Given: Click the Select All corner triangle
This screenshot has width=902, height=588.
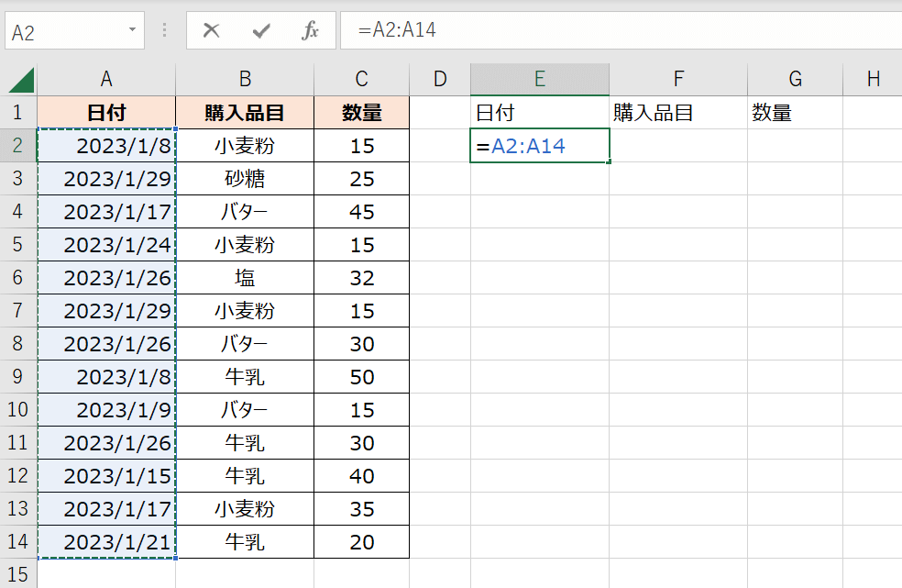Looking at the screenshot, I should point(20,80).
